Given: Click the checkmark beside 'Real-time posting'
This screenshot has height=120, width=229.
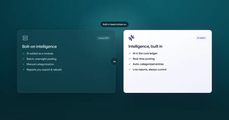Looking at the screenshot, I should click(130, 59).
